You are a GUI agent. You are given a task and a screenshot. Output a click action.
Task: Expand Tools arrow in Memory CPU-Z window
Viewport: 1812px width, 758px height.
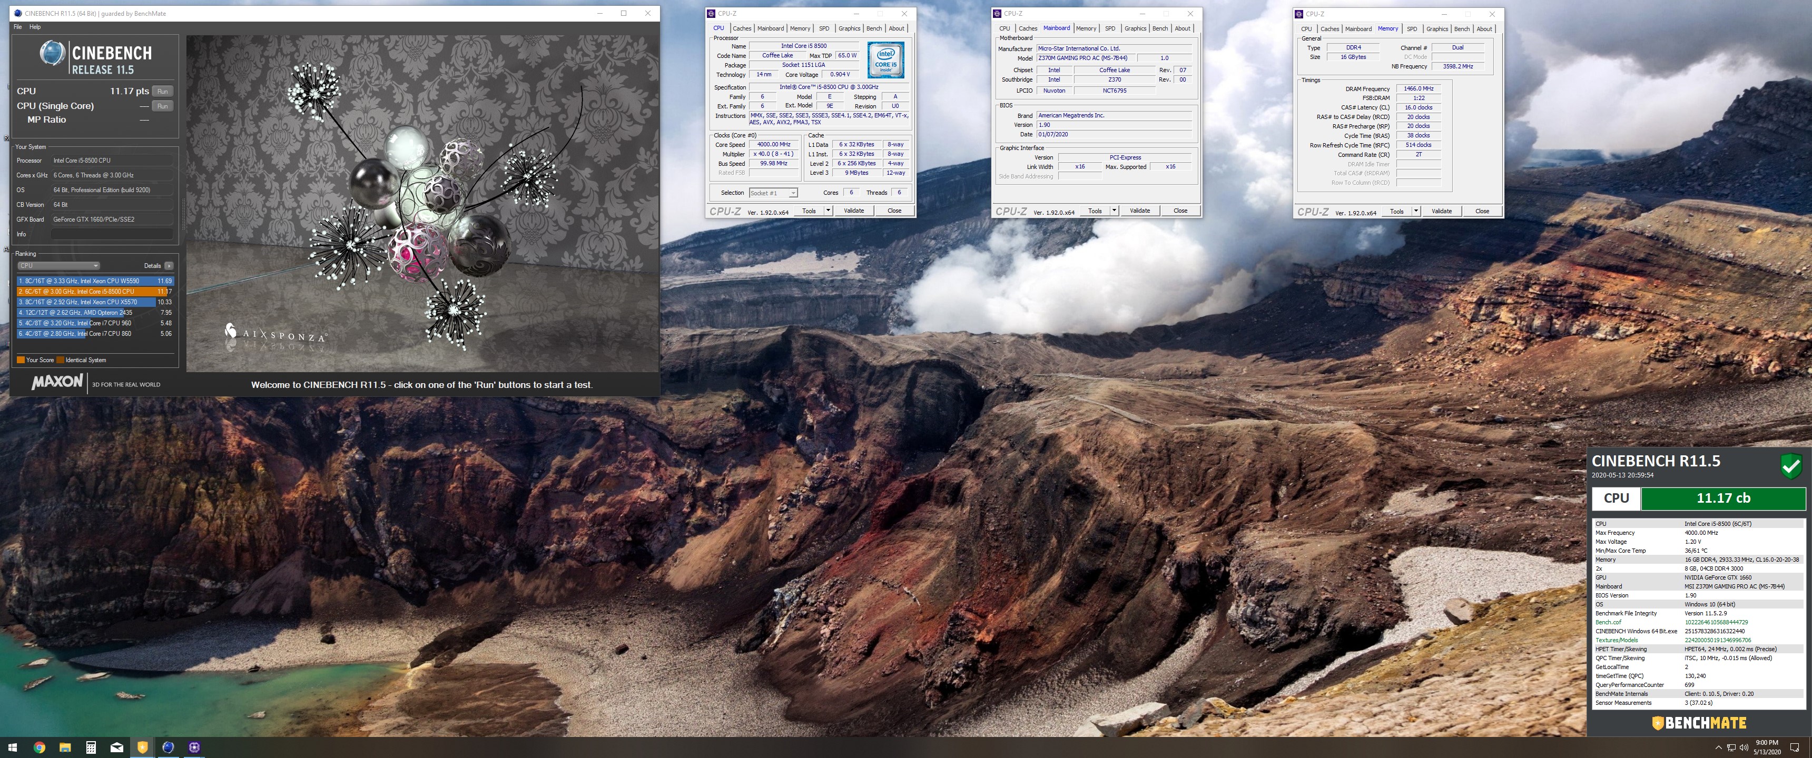pos(1416,211)
